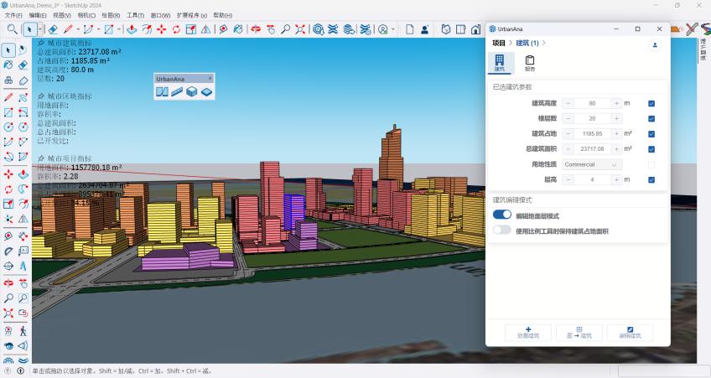
Task: Select the Eraser tool in top toolbar
Action: tap(53, 29)
